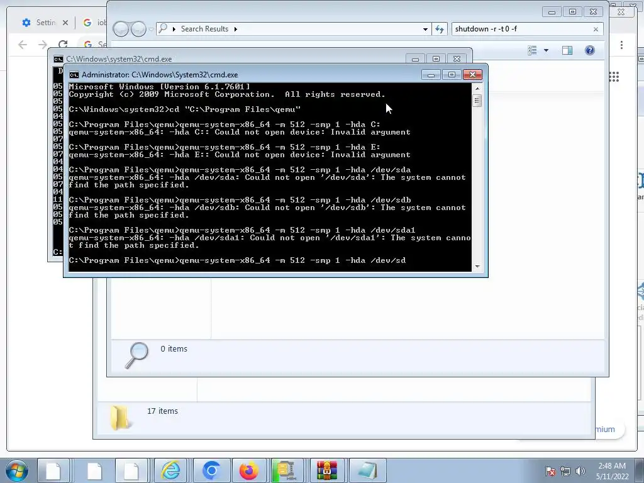The height and width of the screenshot is (483, 644).
Task: Minimize the Search Results Explorer window
Action: tap(552, 12)
